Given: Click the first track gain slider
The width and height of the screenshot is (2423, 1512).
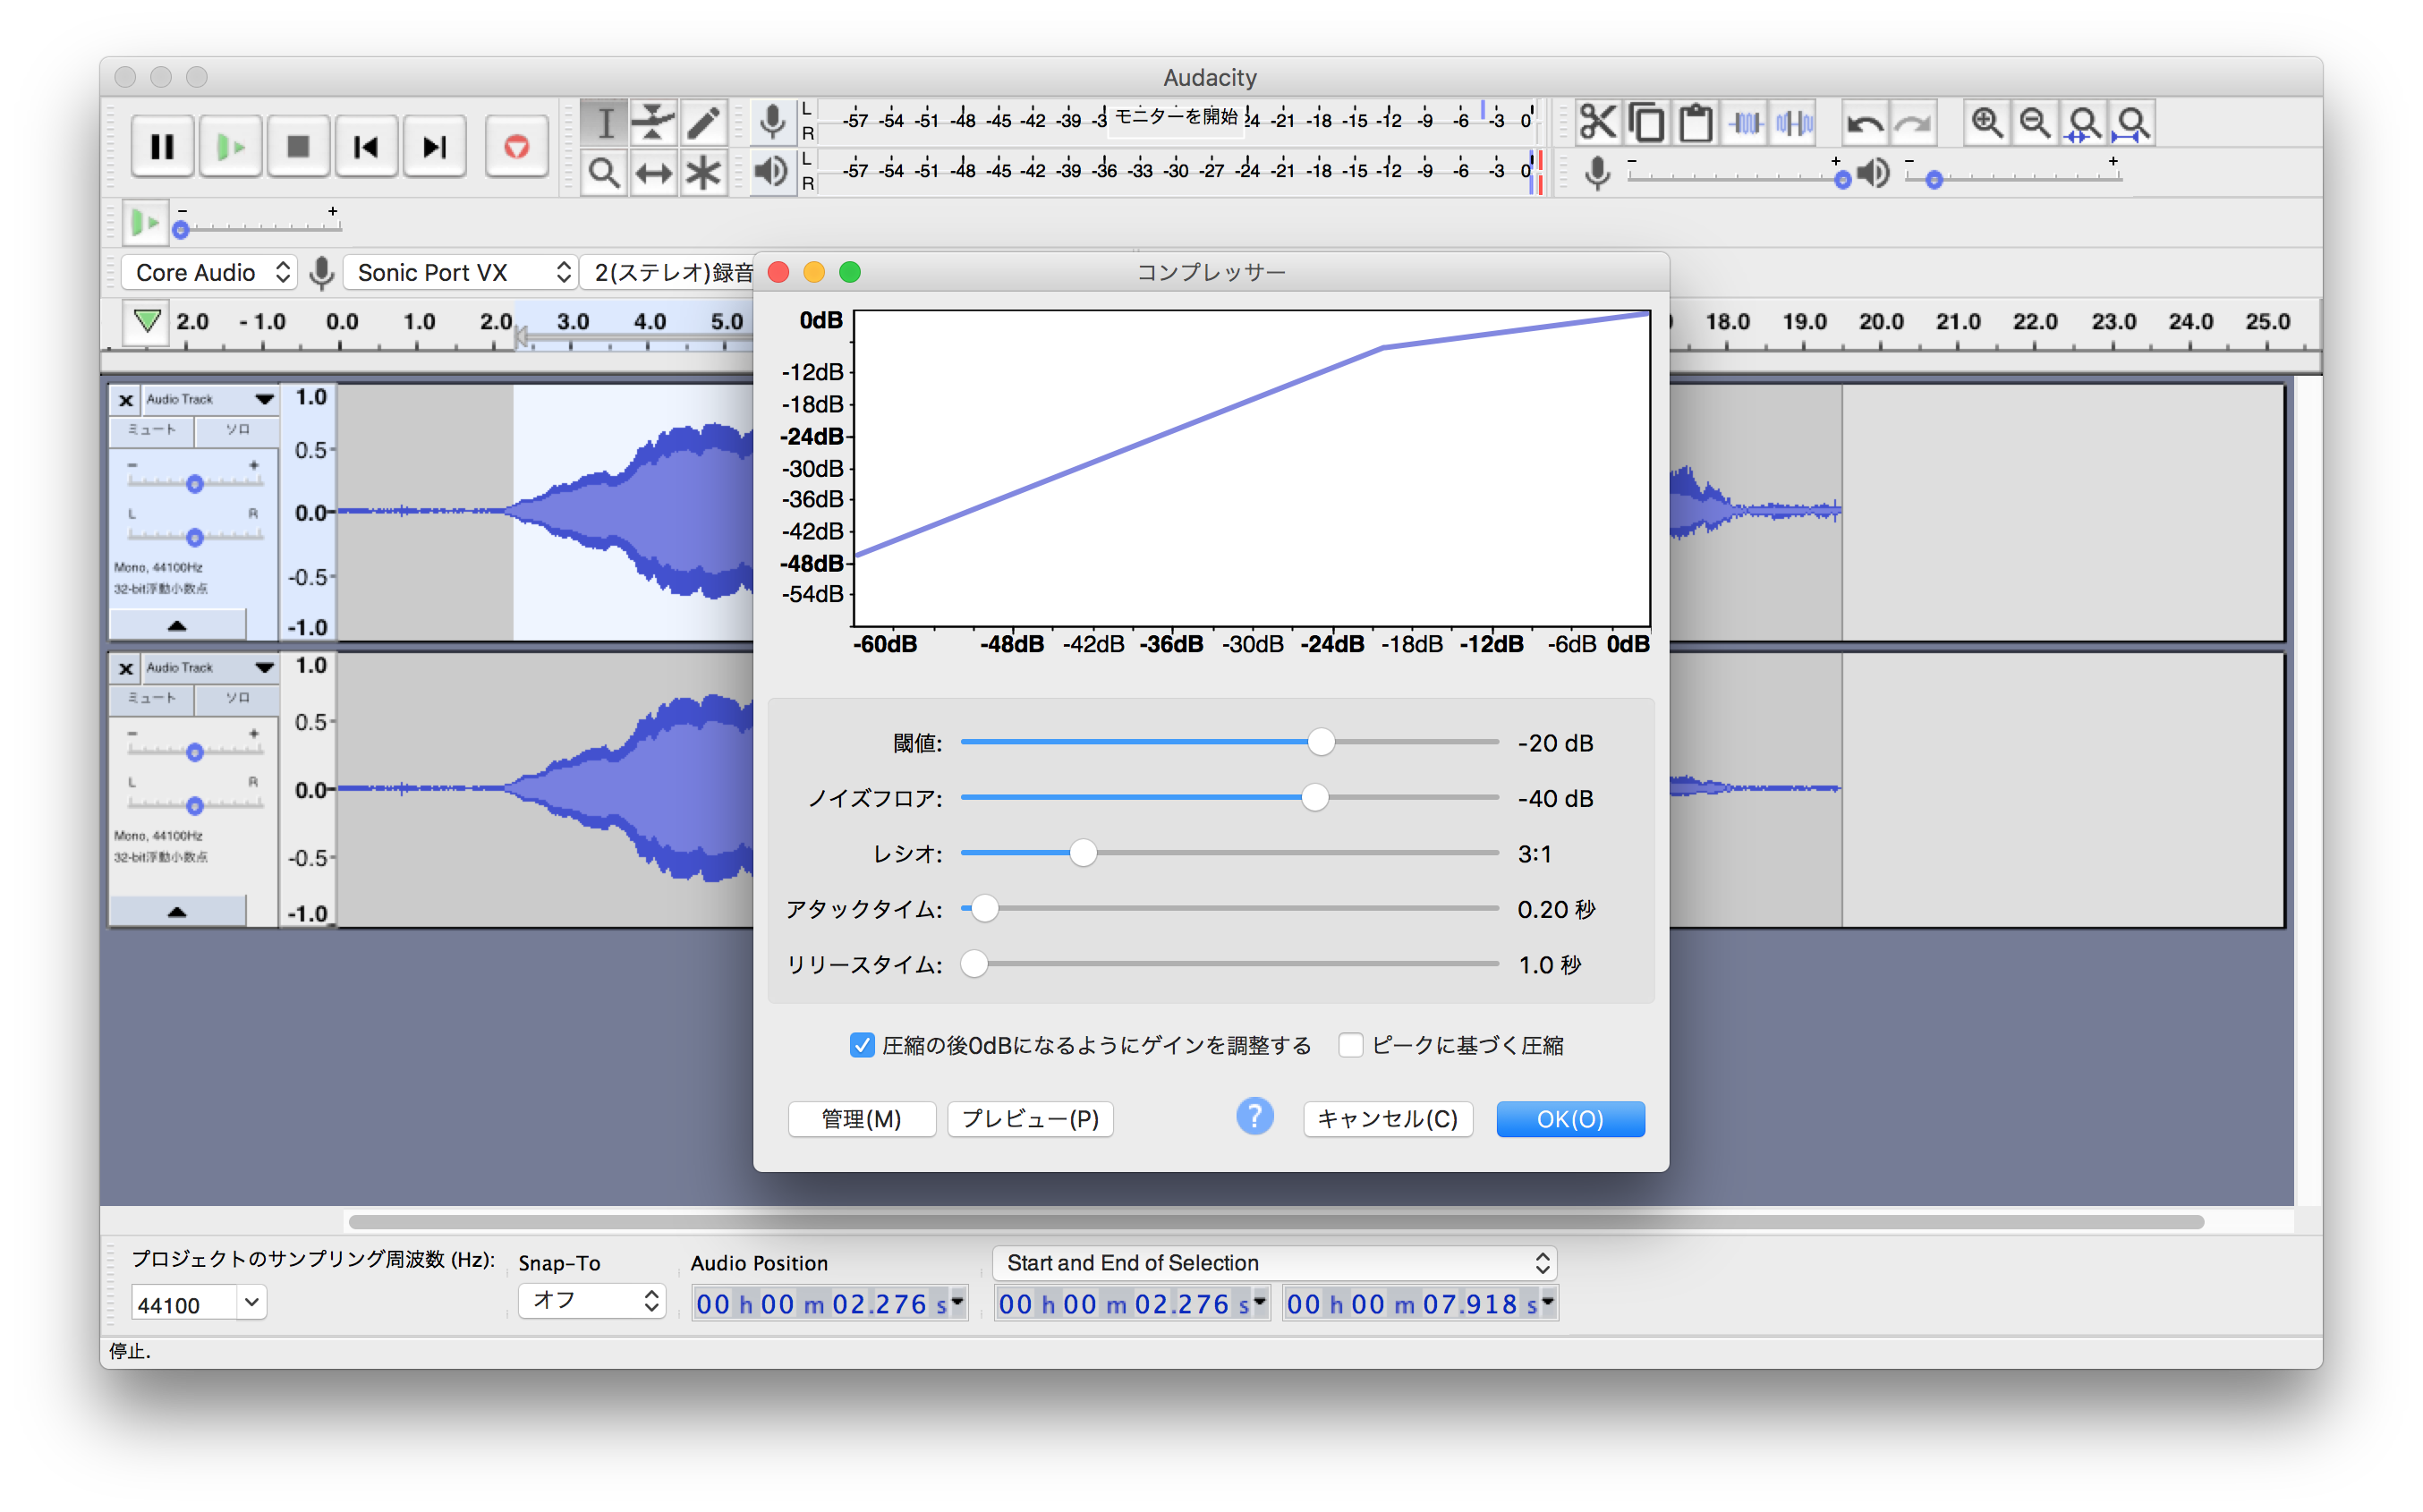Looking at the screenshot, I should [x=195, y=483].
